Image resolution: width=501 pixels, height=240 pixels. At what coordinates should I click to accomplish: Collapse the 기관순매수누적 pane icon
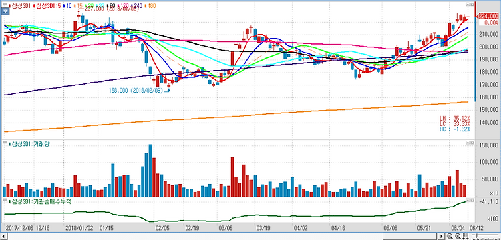pyautogui.click(x=467, y=200)
